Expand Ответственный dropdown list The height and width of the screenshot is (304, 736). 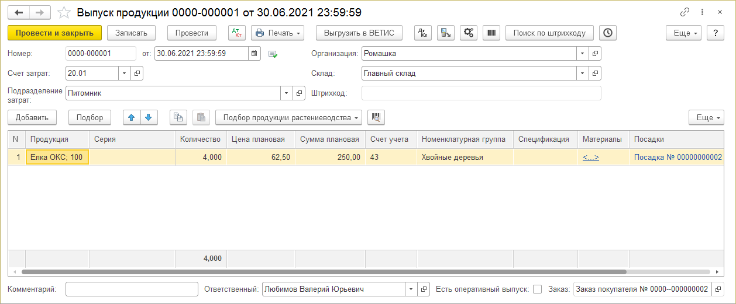412,289
